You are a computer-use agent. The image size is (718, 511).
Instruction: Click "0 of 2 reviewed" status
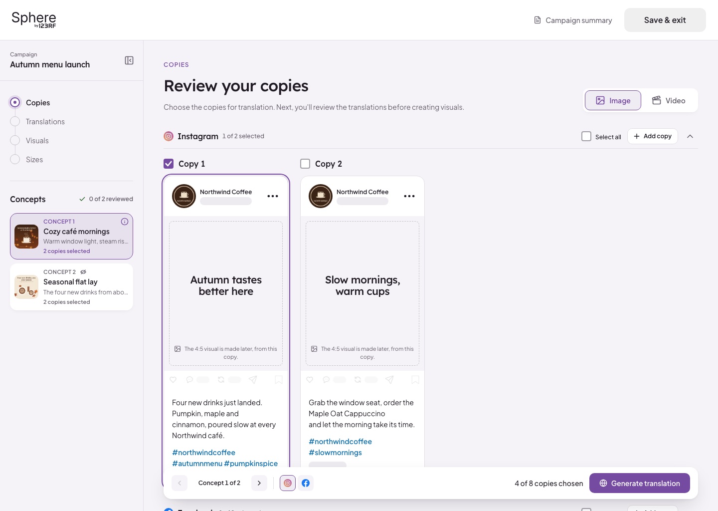106,199
